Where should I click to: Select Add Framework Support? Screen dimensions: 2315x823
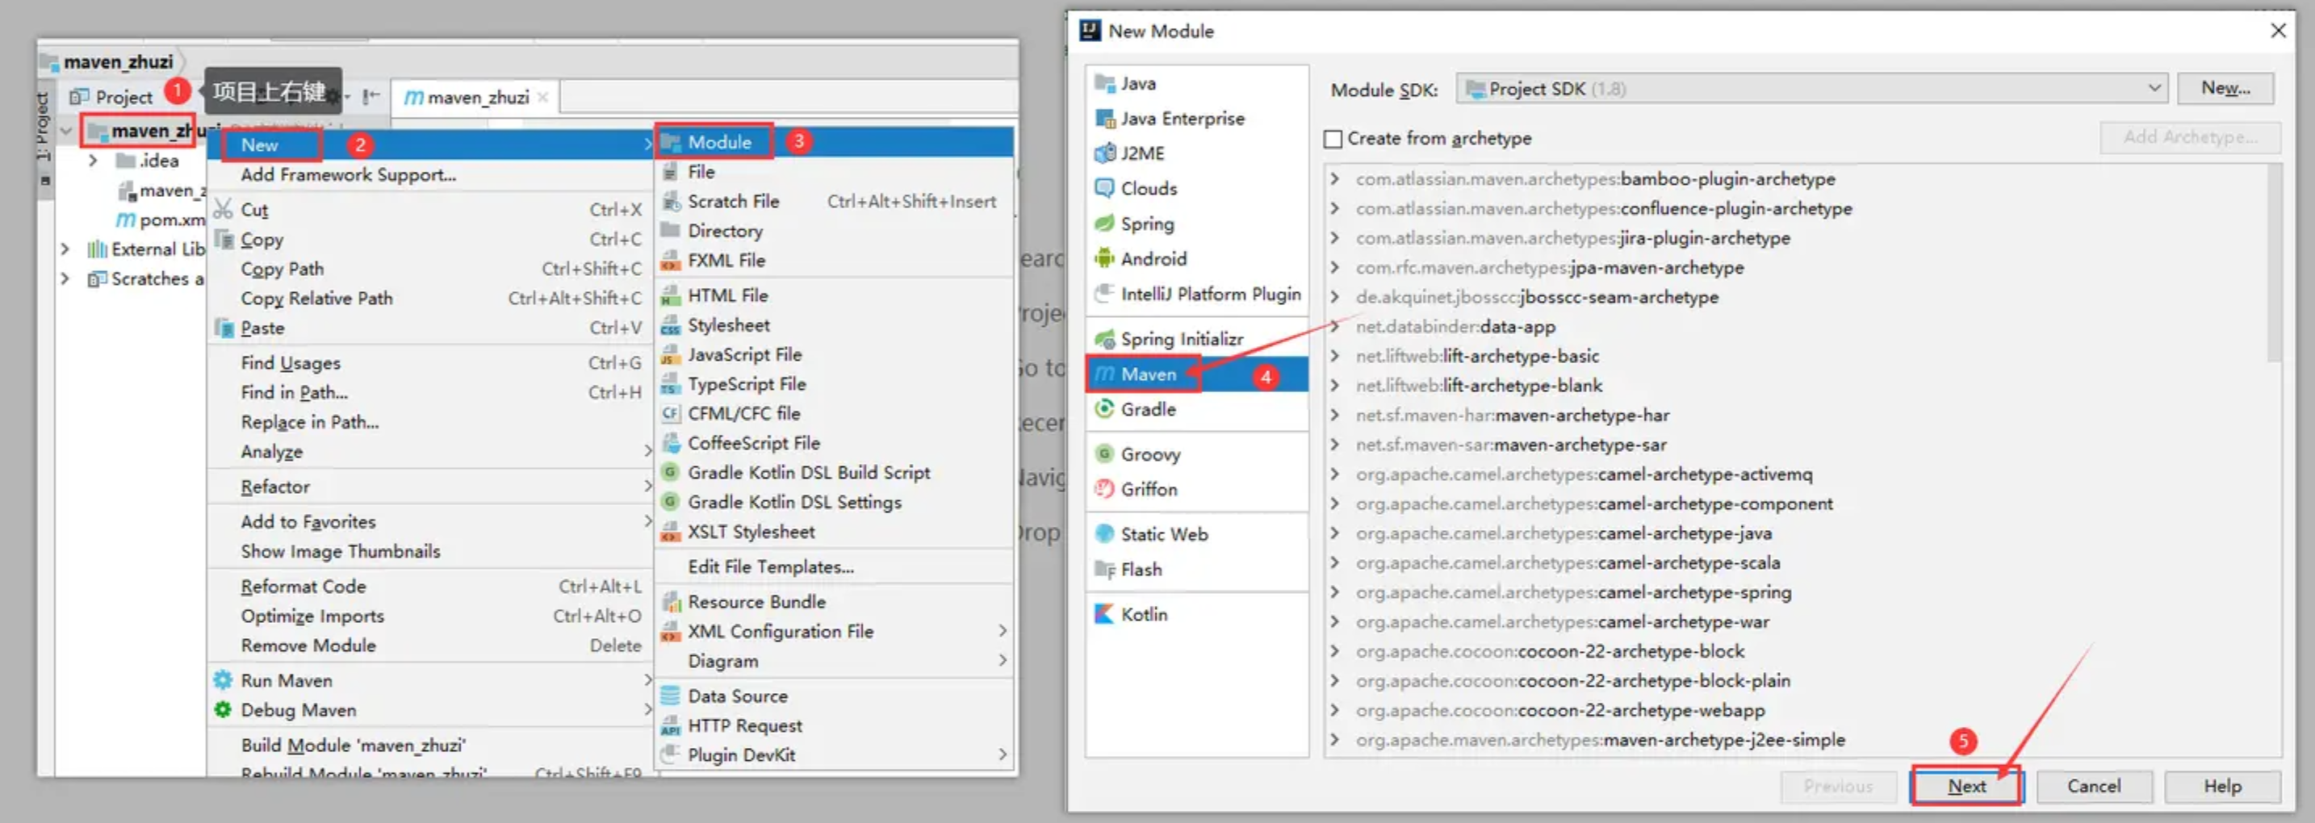[x=431, y=174]
